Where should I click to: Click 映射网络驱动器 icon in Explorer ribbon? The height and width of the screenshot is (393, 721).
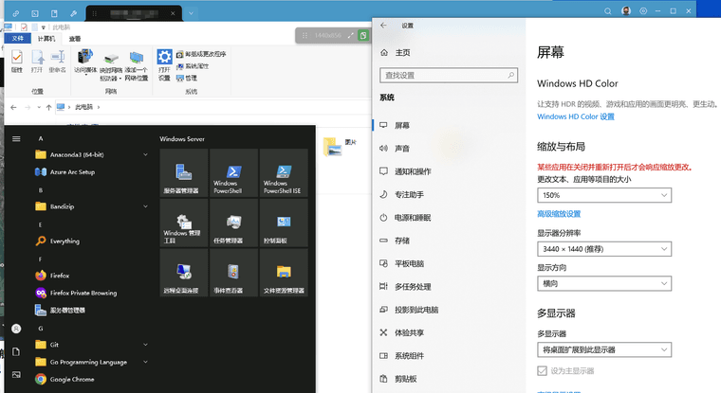tap(111, 66)
